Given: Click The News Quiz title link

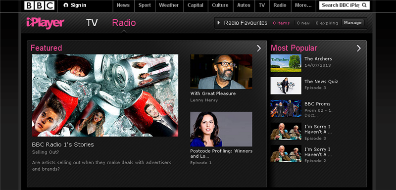Looking at the screenshot, I should pyautogui.click(x=321, y=82).
